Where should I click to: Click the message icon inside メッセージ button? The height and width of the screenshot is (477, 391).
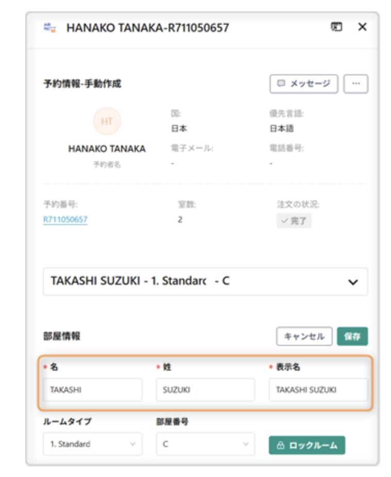click(x=281, y=83)
